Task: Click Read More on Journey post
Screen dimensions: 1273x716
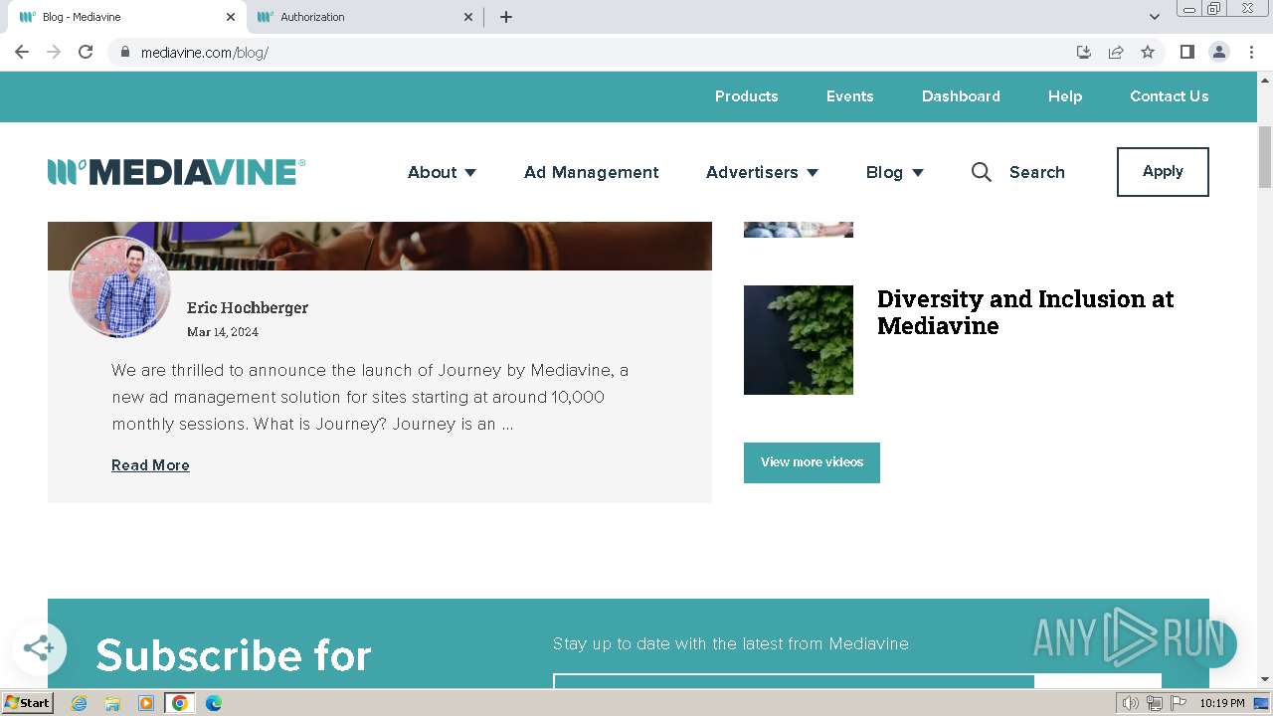Action: 150,465
